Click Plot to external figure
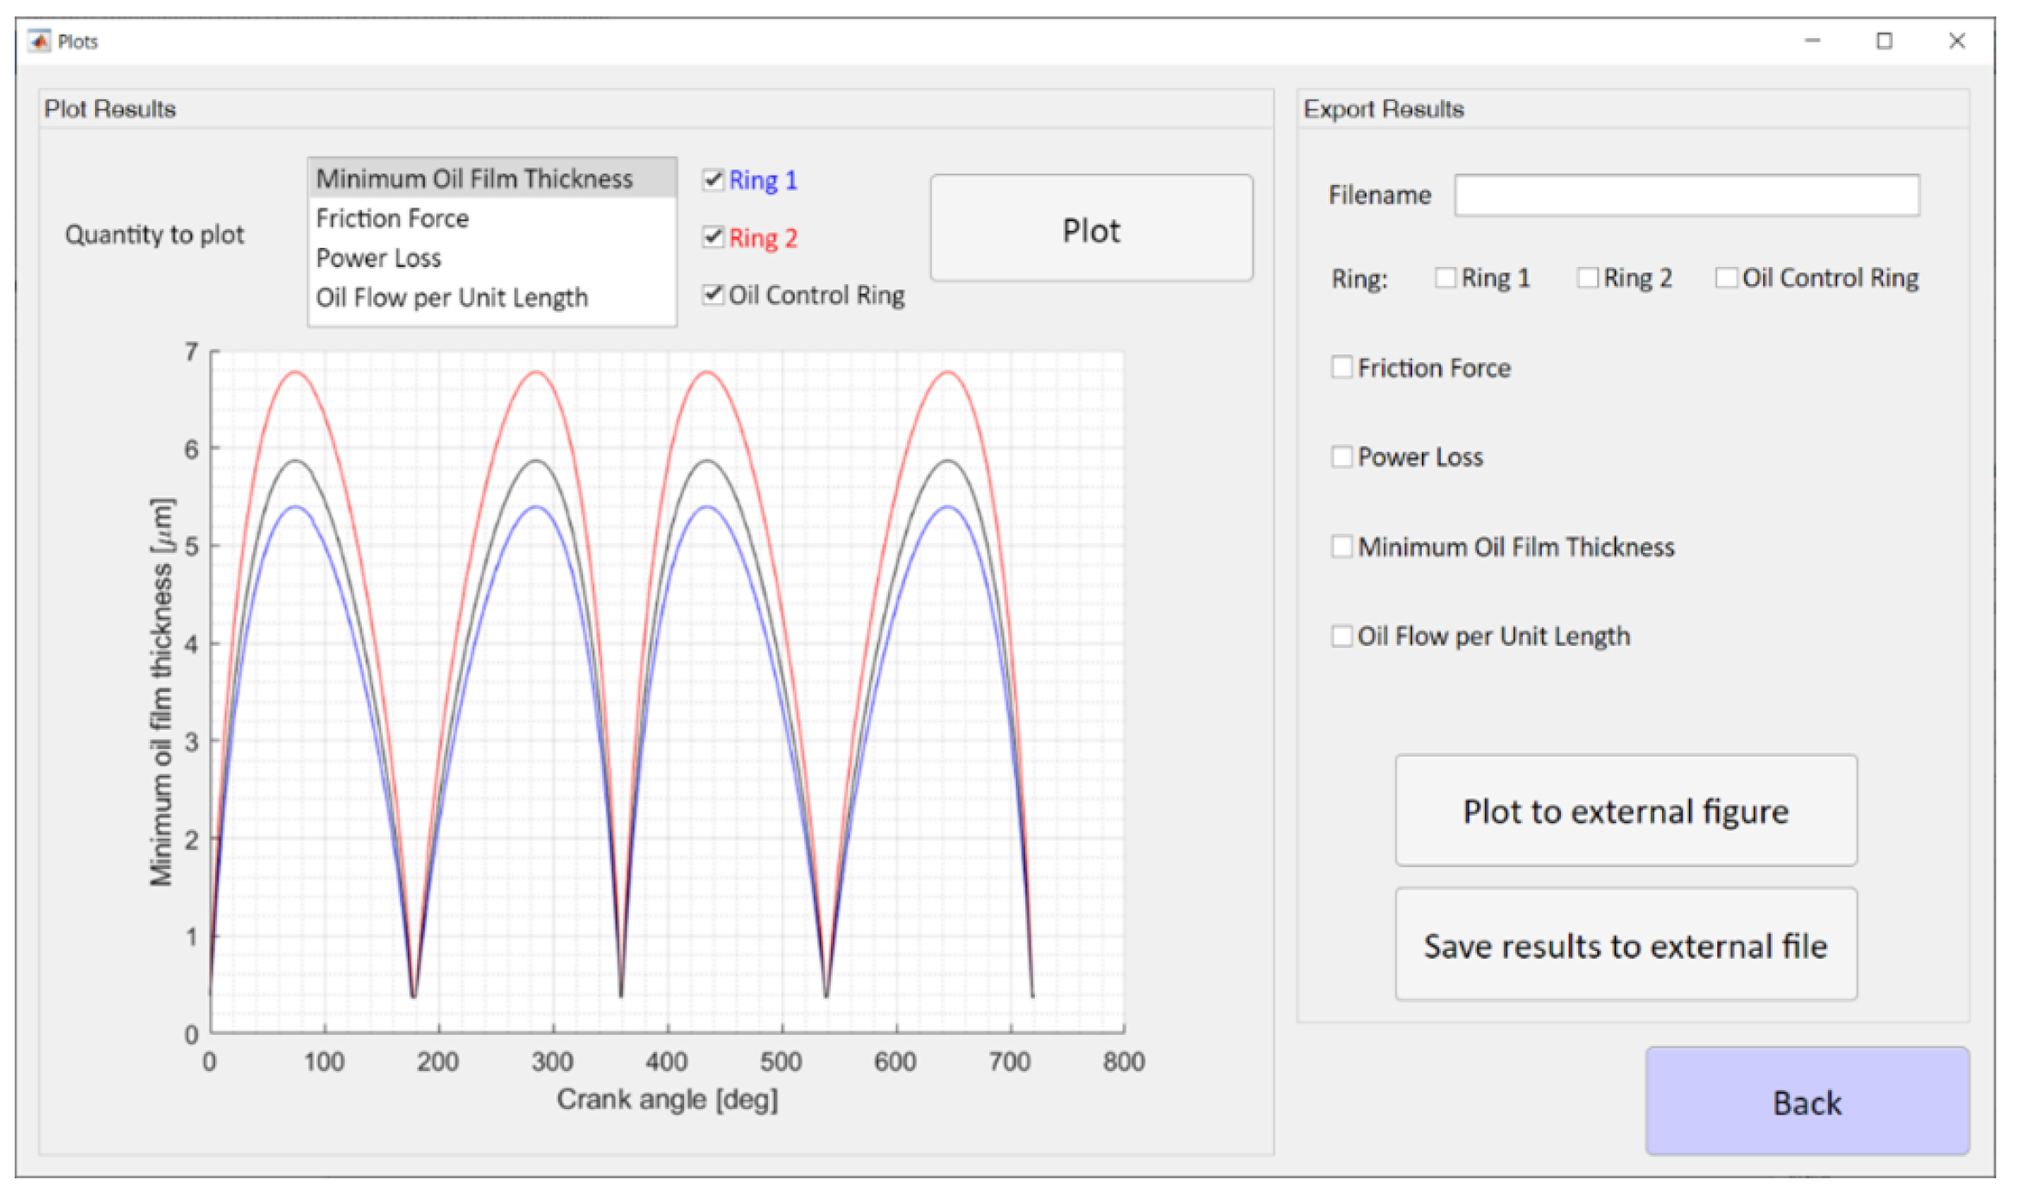Image resolution: width=2017 pixels, height=1199 pixels. coord(1625,810)
